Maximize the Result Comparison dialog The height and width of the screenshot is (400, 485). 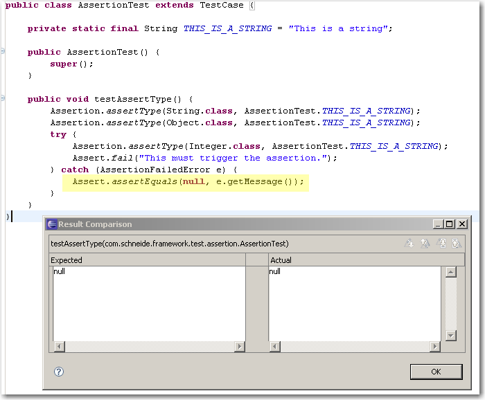pyautogui.click(x=450, y=224)
